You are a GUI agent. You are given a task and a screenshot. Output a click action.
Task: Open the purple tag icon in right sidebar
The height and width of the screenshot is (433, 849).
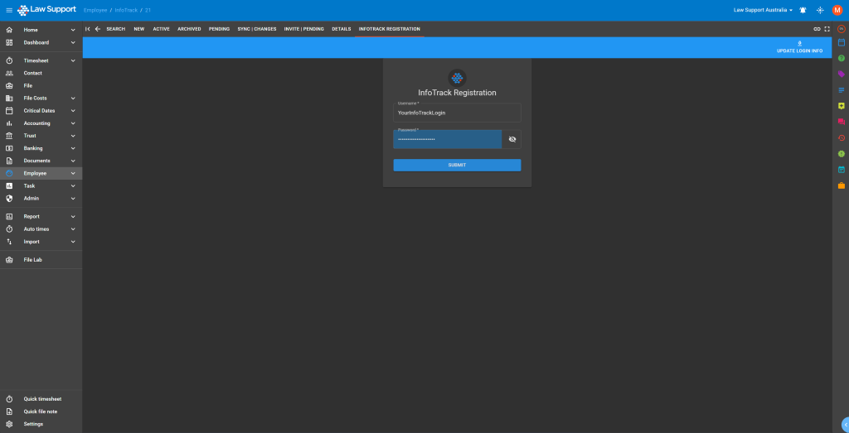[841, 74]
